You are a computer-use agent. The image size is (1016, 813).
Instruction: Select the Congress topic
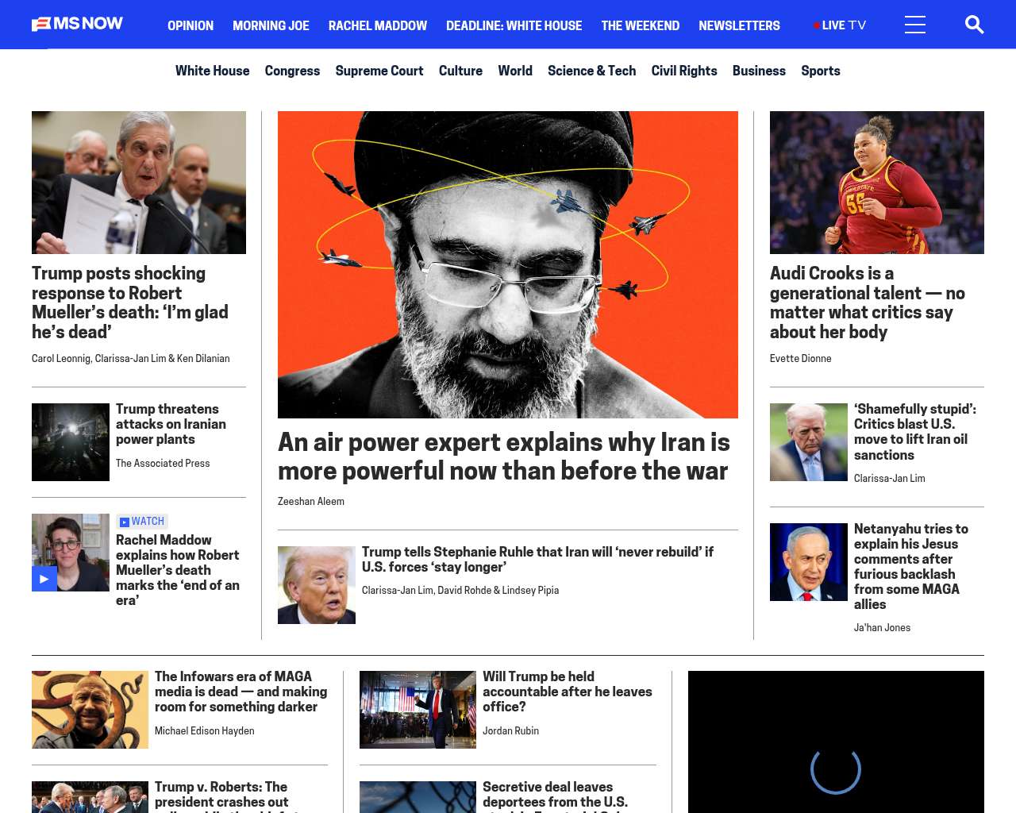pos(292,71)
